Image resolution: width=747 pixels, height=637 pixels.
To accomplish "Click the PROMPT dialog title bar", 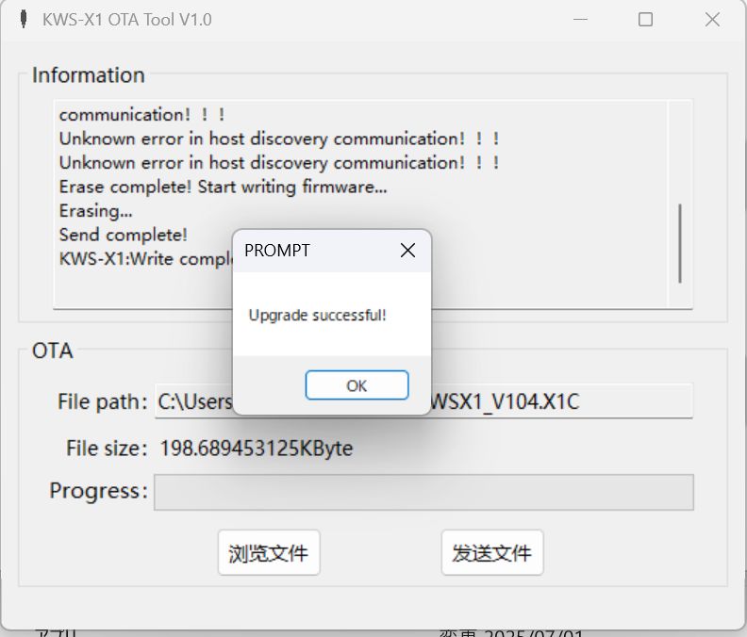I will click(x=314, y=251).
